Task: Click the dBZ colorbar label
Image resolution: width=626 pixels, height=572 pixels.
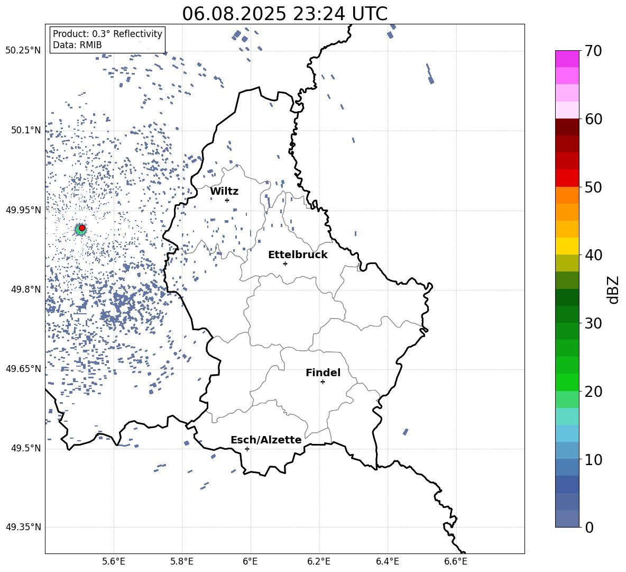Action: (612, 290)
